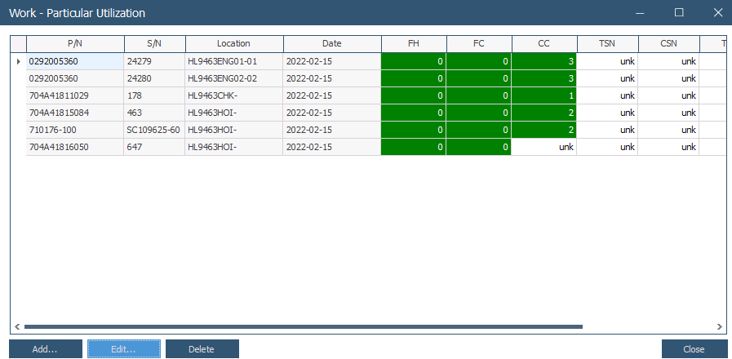
Task: Click location cell HL9463ENG02-02
Action: click(233, 78)
